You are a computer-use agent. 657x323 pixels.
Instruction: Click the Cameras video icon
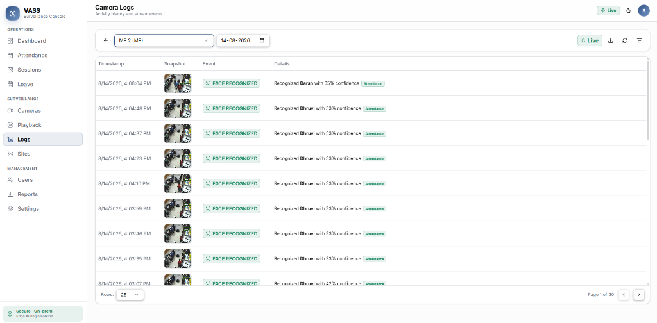(10, 110)
